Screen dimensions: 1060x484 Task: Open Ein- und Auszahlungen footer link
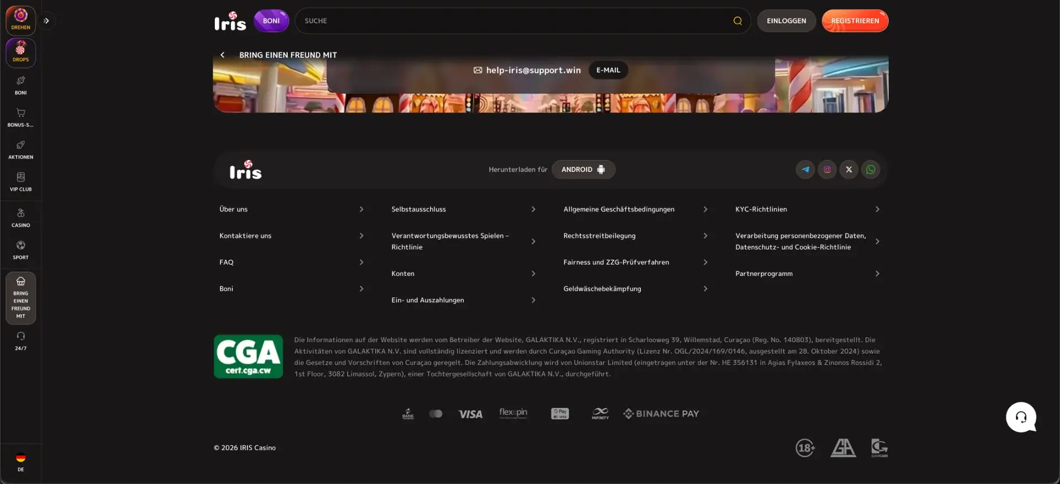click(464, 300)
